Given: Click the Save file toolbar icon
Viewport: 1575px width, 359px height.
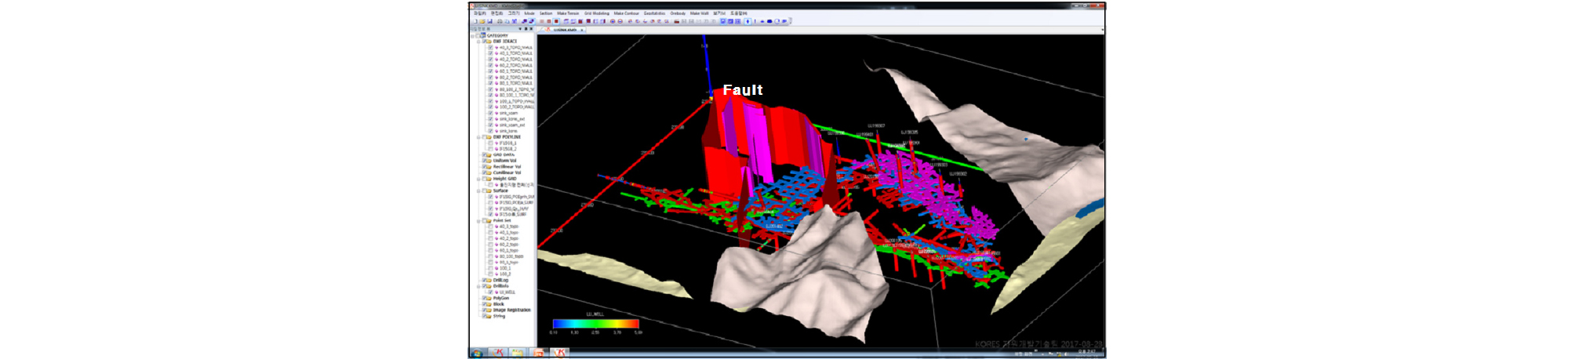Looking at the screenshot, I should point(489,21).
